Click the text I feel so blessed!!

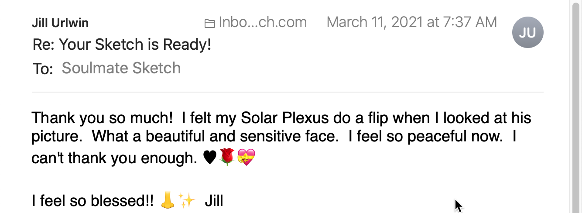click(x=93, y=201)
